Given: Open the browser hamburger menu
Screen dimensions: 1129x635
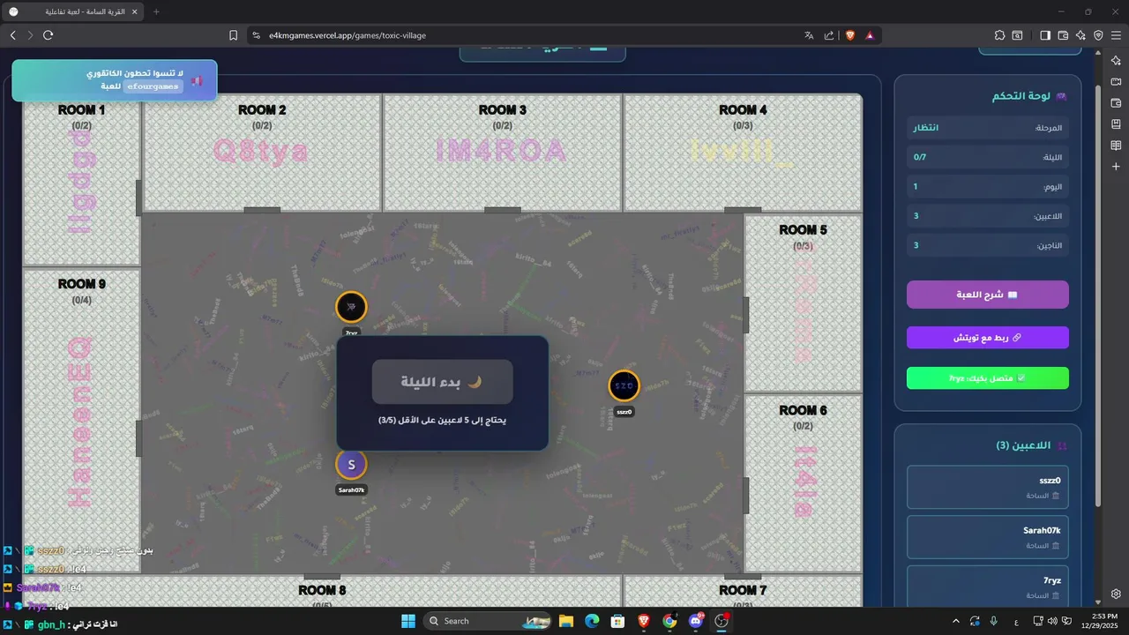Looking at the screenshot, I should pyautogui.click(x=1117, y=35).
